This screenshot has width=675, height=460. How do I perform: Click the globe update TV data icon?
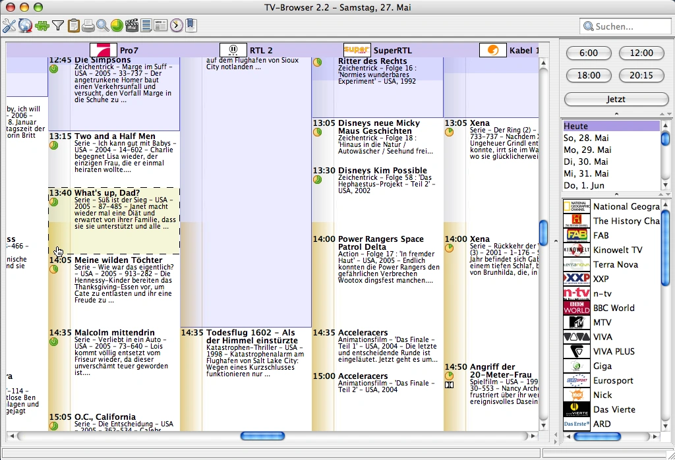(x=26, y=26)
